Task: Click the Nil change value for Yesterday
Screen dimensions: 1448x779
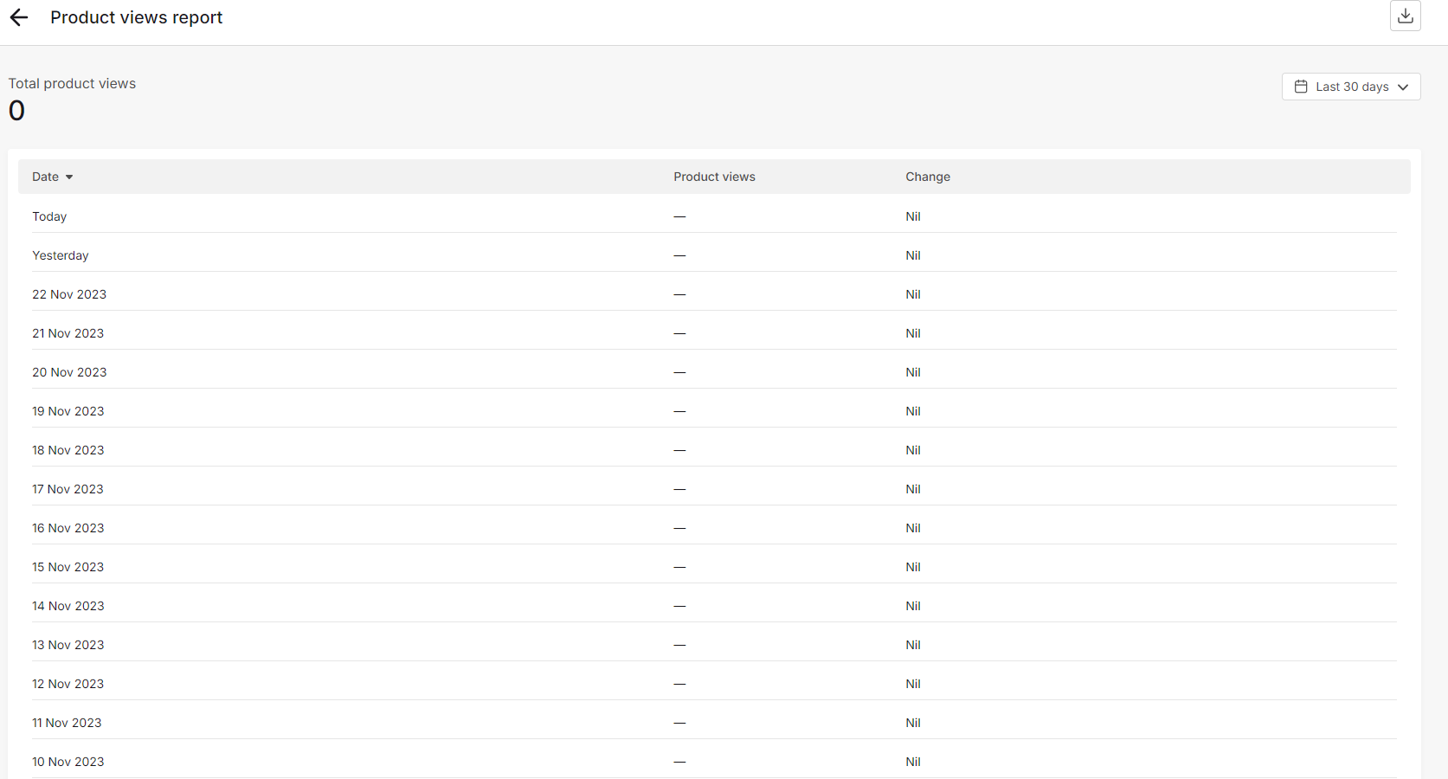Action: (913, 255)
